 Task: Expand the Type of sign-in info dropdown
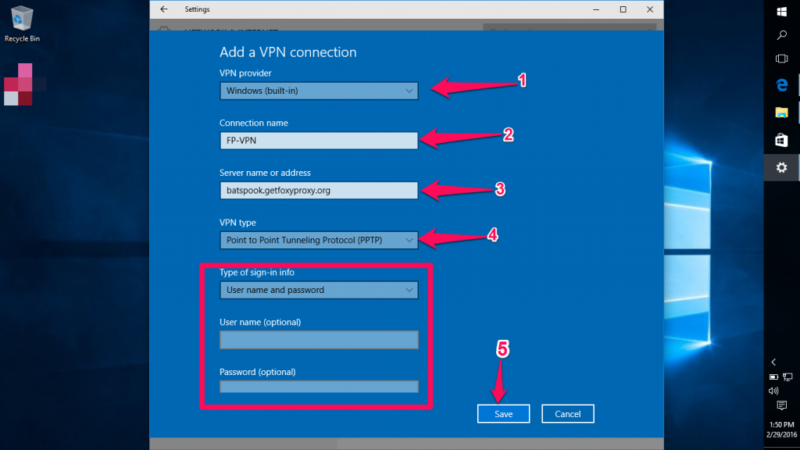coord(319,290)
